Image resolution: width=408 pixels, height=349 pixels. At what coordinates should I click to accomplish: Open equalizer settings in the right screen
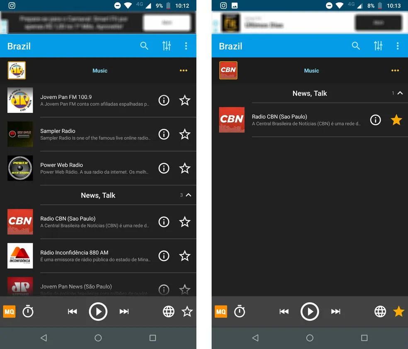click(378, 46)
